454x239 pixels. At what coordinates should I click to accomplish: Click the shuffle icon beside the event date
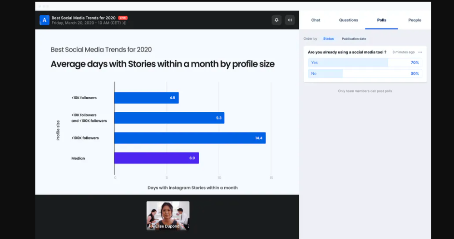click(x=123, y=23)
